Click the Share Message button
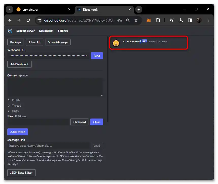Viewport: 218px width, 184px height. tap(58, 42)
